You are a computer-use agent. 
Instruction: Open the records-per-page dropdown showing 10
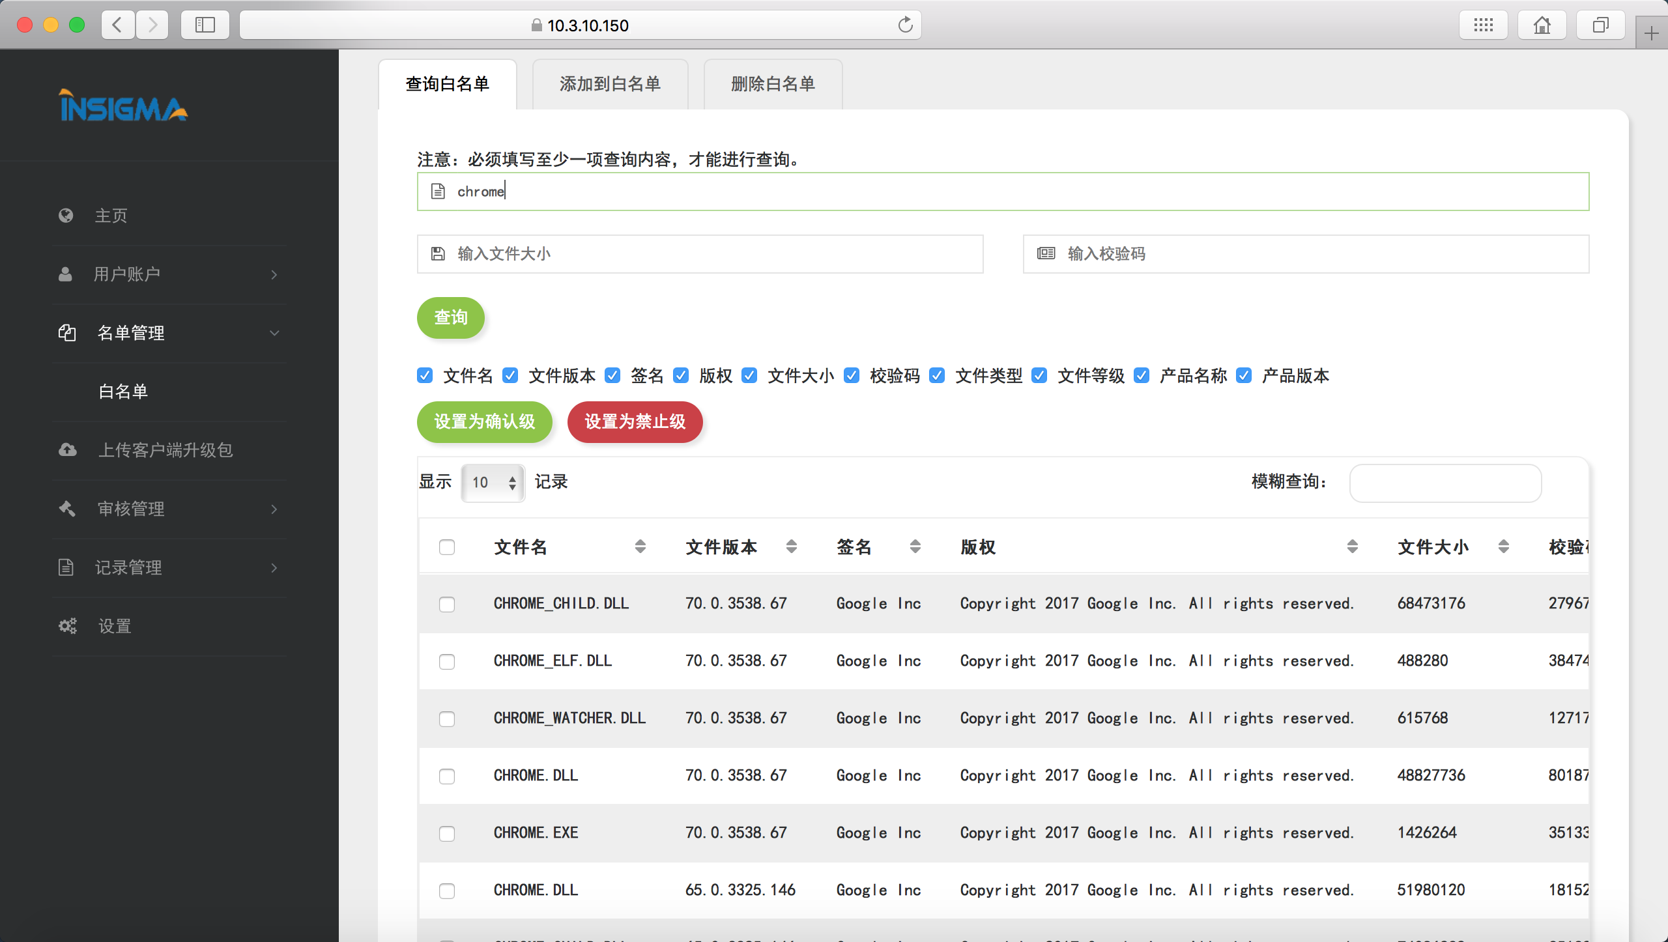tap(493, 483)
